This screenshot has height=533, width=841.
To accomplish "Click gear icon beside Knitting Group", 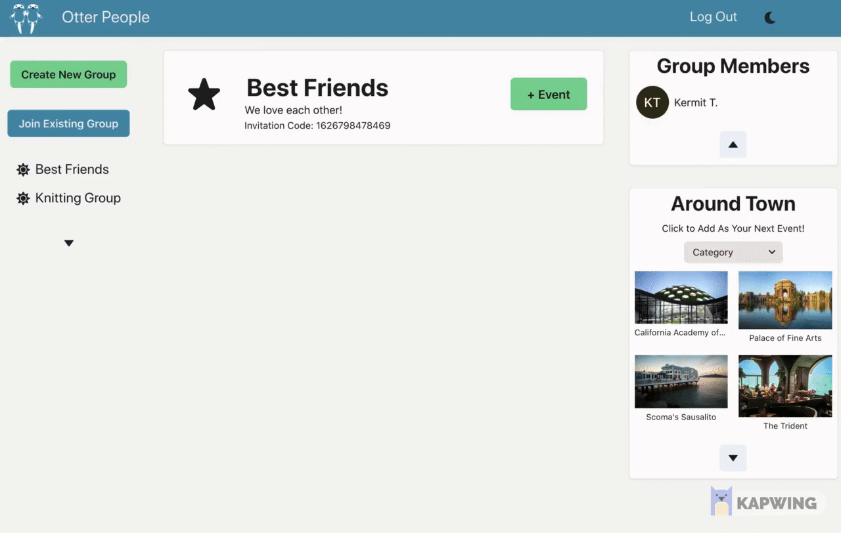I will coord(23,198).
